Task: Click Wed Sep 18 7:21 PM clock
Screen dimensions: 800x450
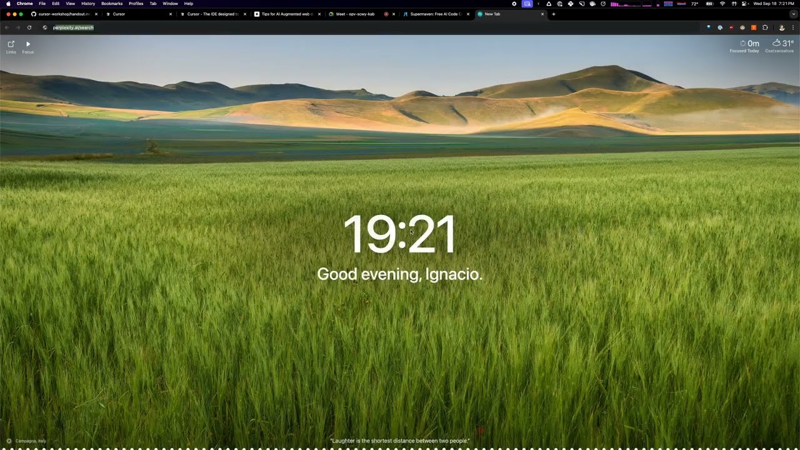Action: click(x=774, y=4)
